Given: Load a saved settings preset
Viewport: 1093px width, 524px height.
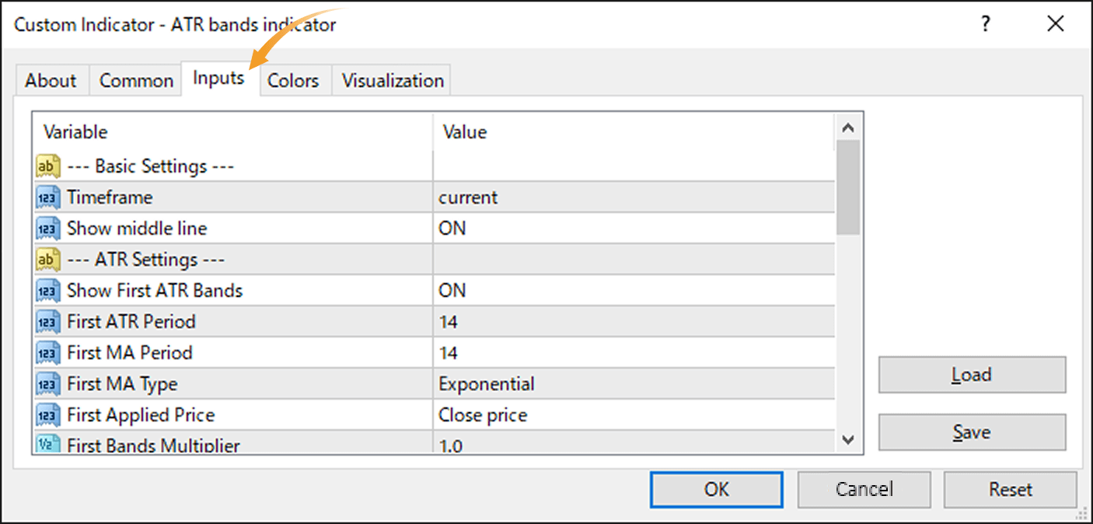Looking at the screenshot, I should point(972,374).
